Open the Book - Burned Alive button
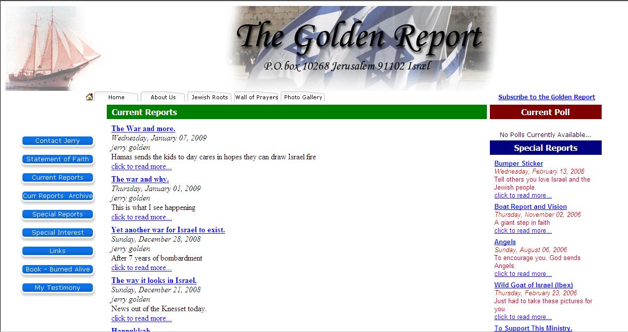 58,269
